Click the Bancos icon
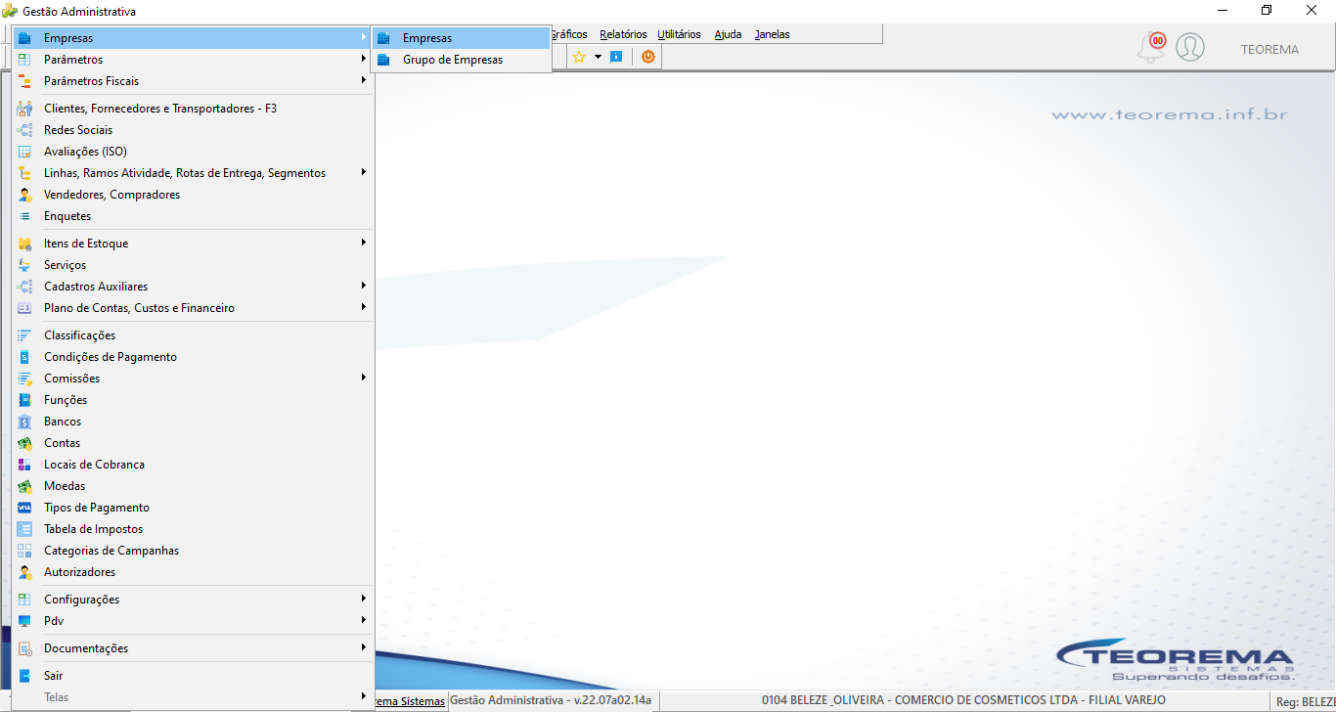The height and width of the screenshot is (712, 1336). 24,422
